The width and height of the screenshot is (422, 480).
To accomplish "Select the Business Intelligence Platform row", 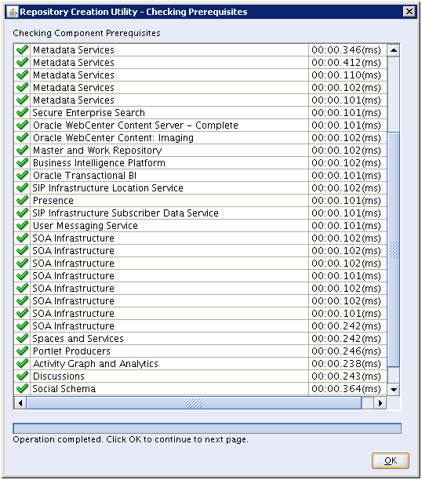I will tap(201, 163).
